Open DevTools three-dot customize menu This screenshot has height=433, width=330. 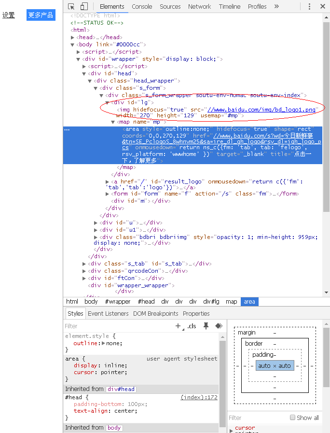[309, 6]
